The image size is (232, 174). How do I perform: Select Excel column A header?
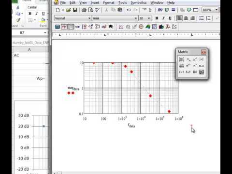pyautogui.click(x=29, y=50)
